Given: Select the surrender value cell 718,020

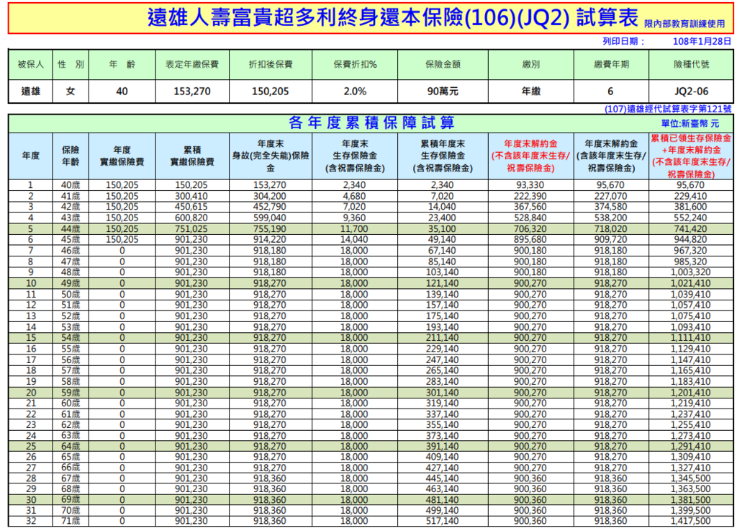Looking at the screenshot, I should (x=610, y=229).
